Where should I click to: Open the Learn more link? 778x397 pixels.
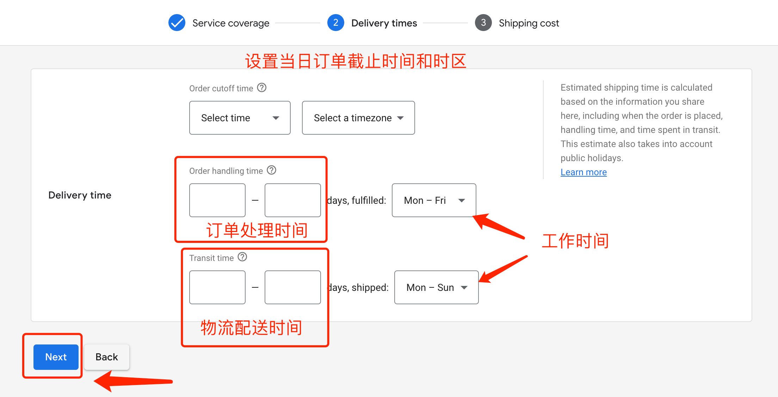(x=583, y=172)
